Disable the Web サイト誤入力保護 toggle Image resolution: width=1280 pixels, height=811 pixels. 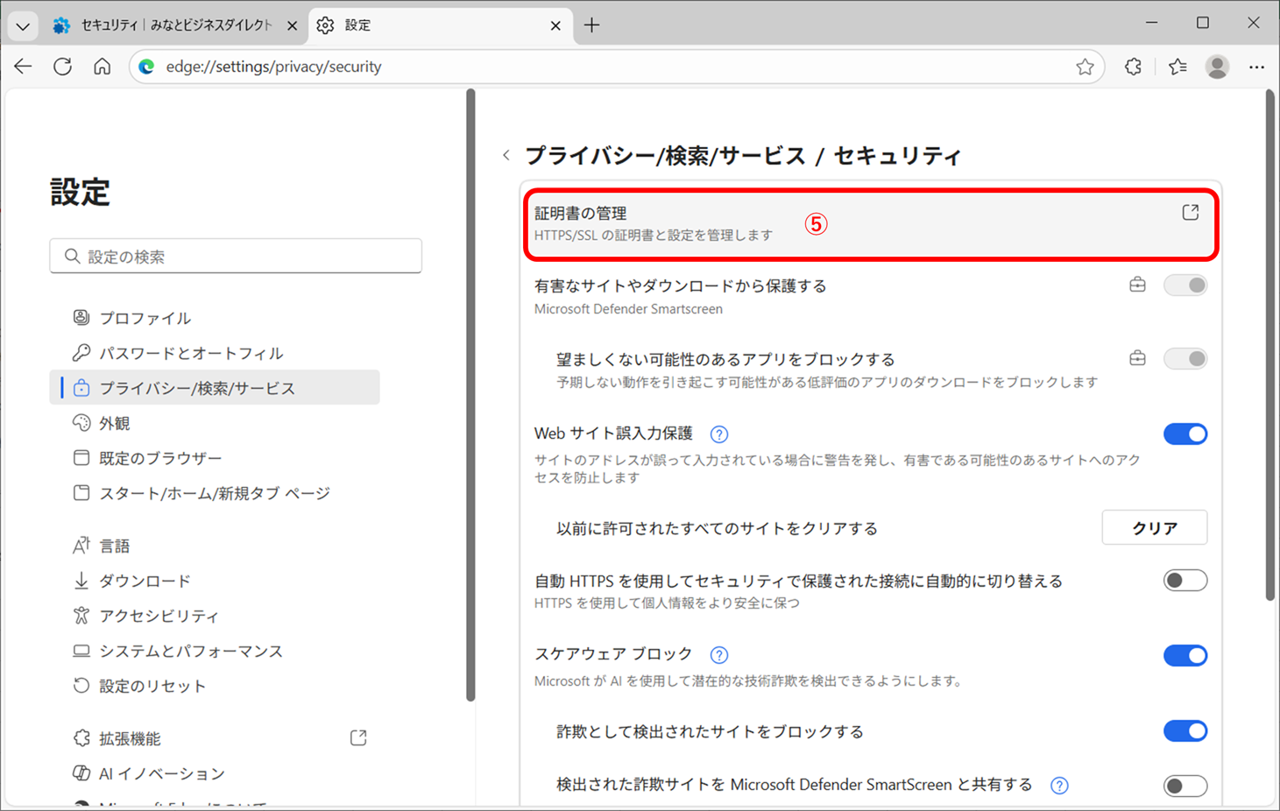coord(1185,434)
